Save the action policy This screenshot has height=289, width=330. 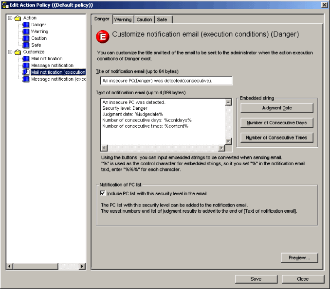coord(256,279)
